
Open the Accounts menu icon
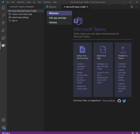[4, 120]
